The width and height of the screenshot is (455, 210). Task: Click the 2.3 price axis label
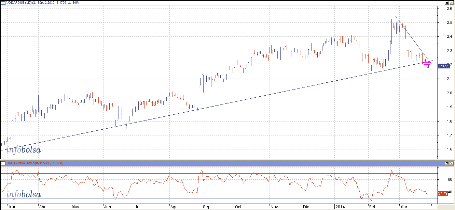pos(450,51)
